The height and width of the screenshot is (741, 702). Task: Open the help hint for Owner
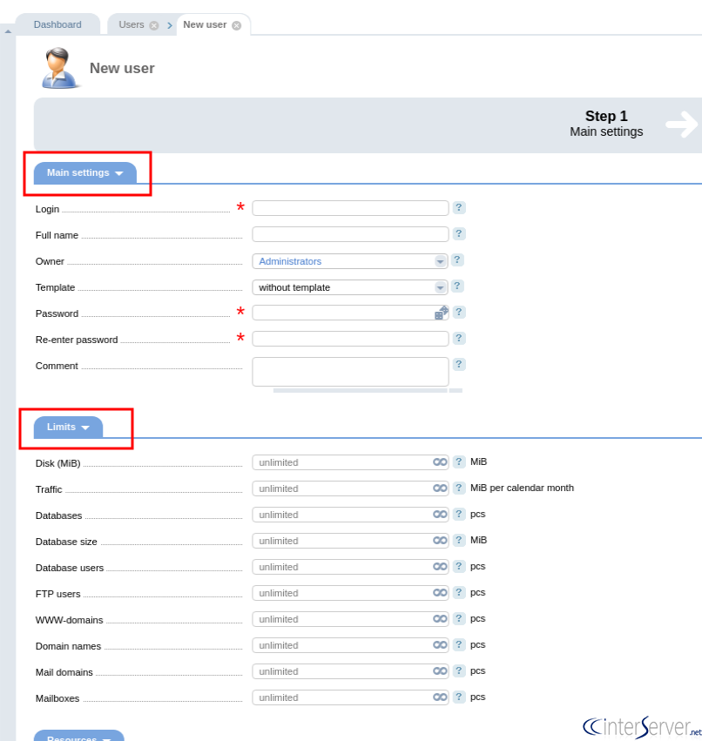456,260
